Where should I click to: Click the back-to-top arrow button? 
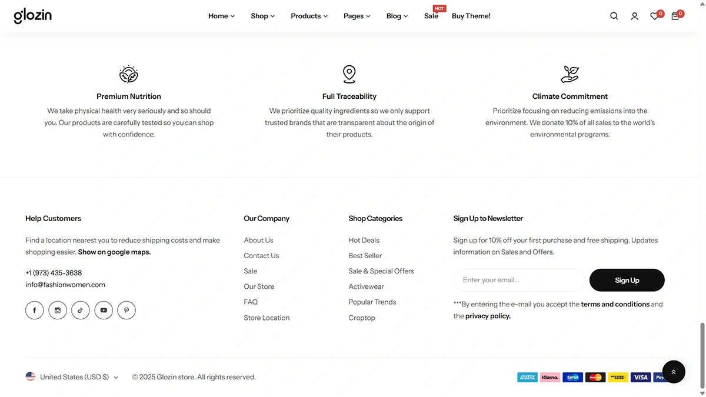(674, 372)
